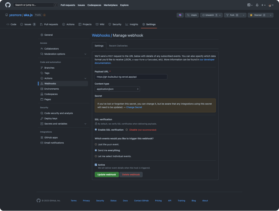279x211 pixels.
Task: Click the webhook icon in sidebar
Action: tap(42, 84)
